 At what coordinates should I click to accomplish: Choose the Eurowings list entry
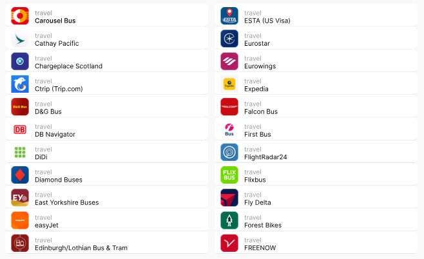(x=316, y=61)
